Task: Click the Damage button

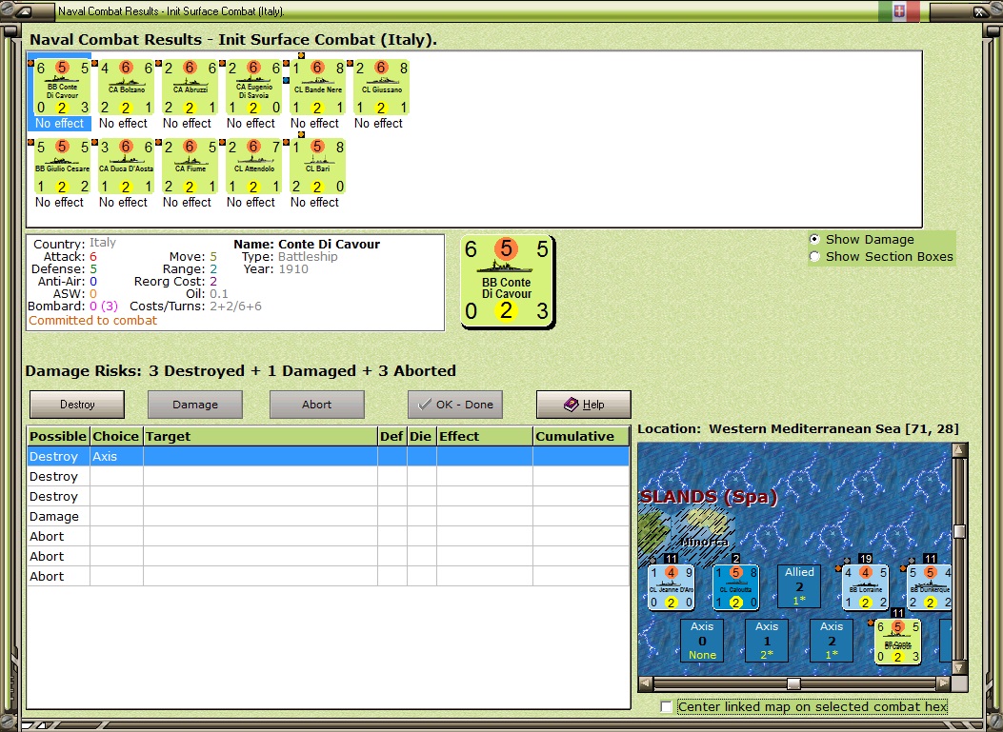Action: coord(195,405)
